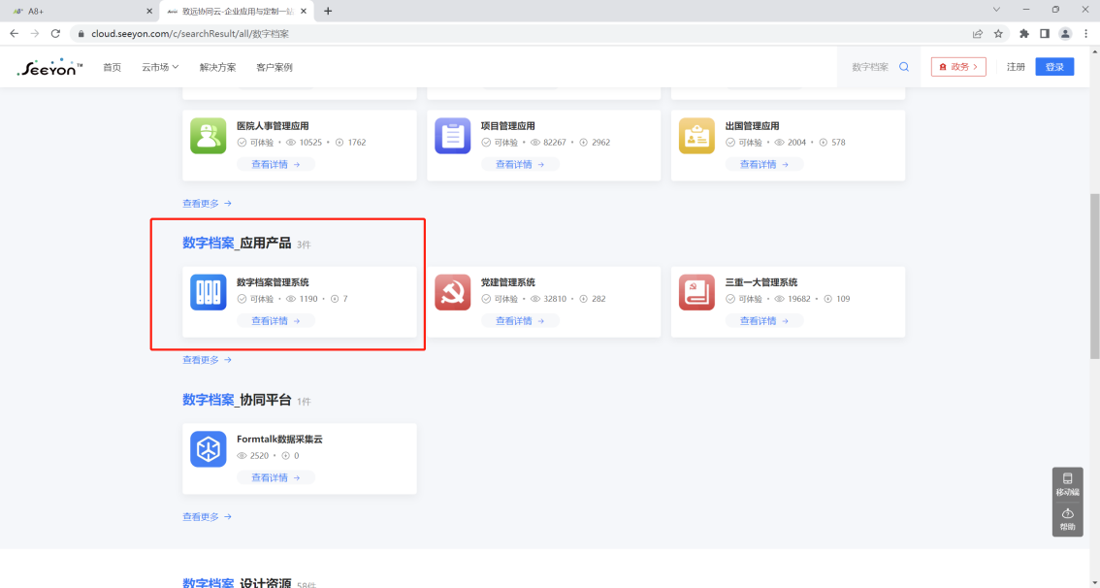Close the 致远协同云 tab
Screen dimensions: 1100x588
point(303,12)
